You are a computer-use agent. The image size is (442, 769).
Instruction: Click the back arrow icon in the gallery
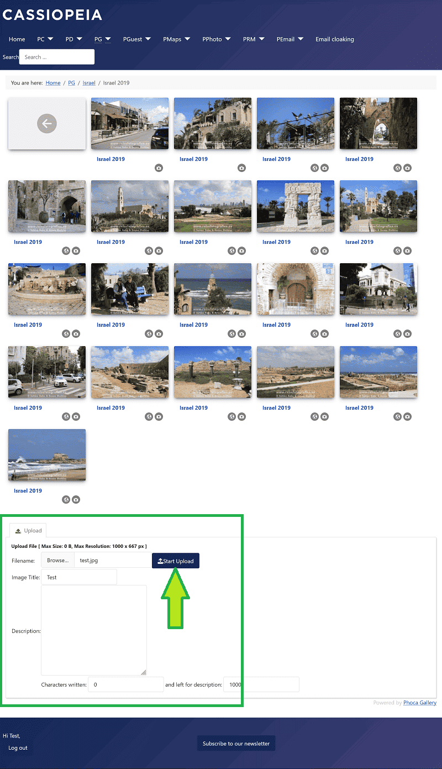tap(47, 124)
